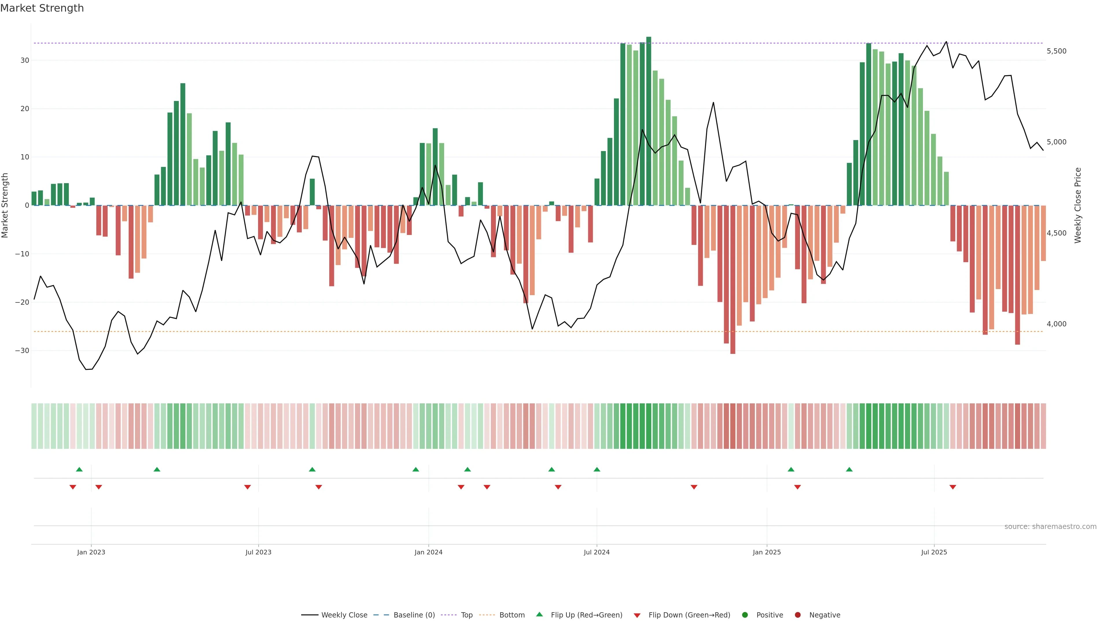Click the Jan 2025 x-axis label
Screen dimensions: 1111x625
[x=766, y=552]
